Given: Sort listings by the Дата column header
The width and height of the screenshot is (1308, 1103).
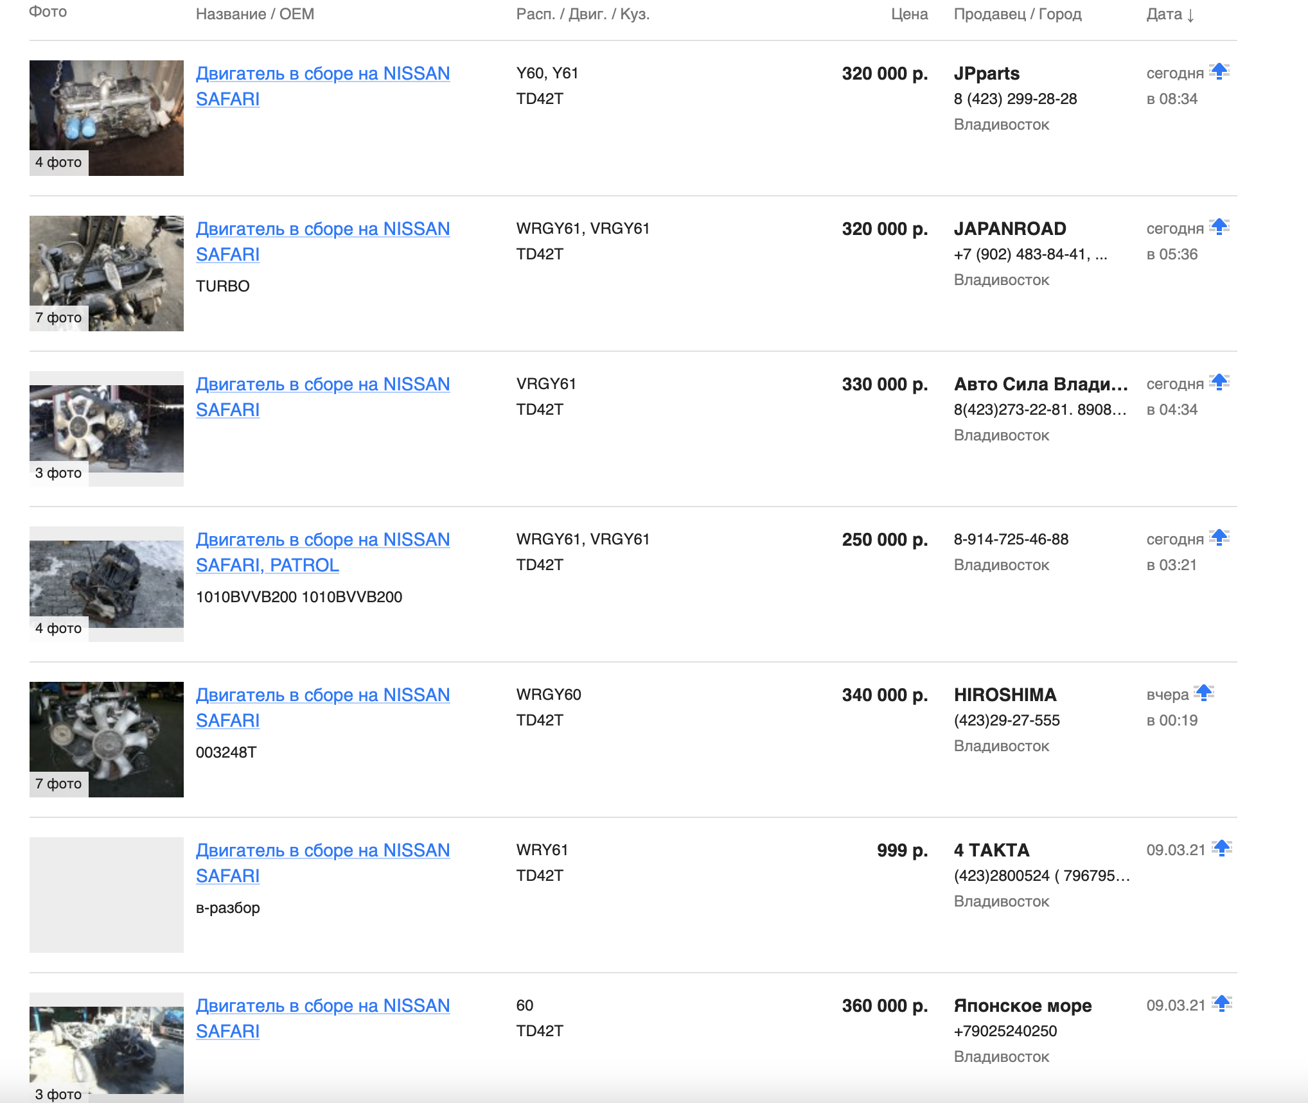Looking at the screenshot, I should pyautogui.click(x=1170, y=14).
